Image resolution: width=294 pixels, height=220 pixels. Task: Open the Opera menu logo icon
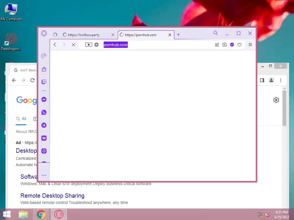coord(44,33)
